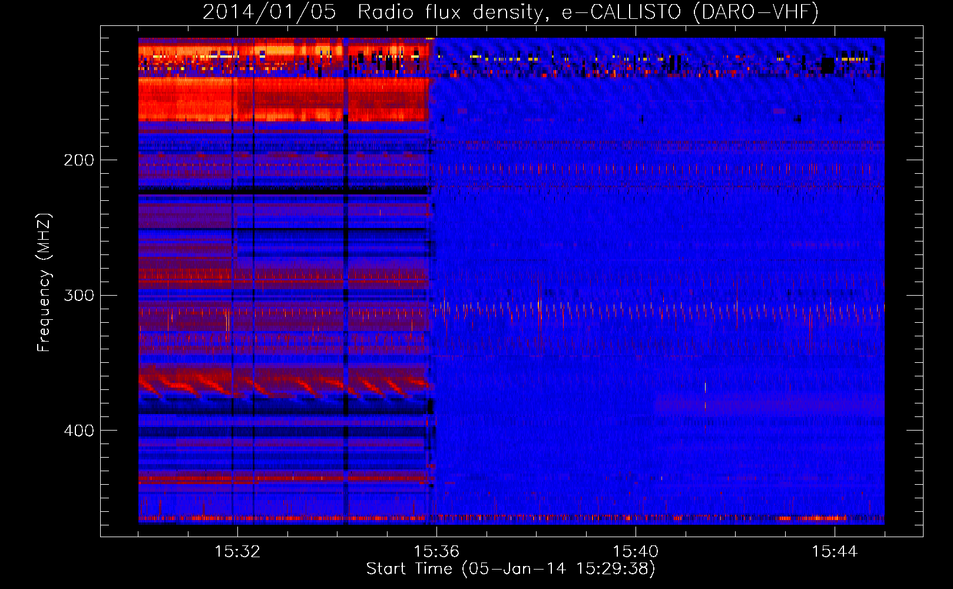Click the 200 frequency axis label

point(79,160)
